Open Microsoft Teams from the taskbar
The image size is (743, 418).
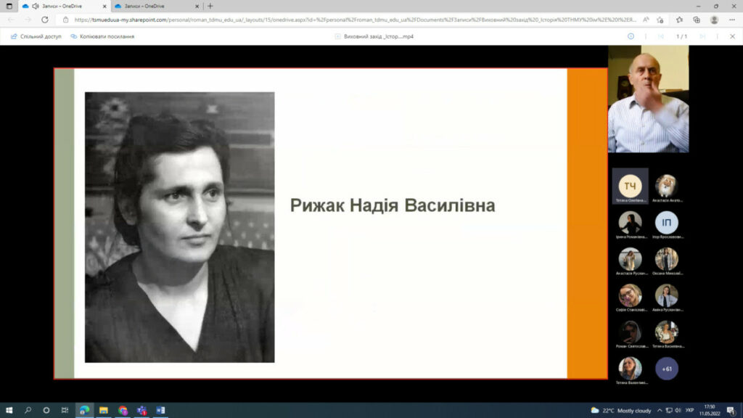point(141,410)
